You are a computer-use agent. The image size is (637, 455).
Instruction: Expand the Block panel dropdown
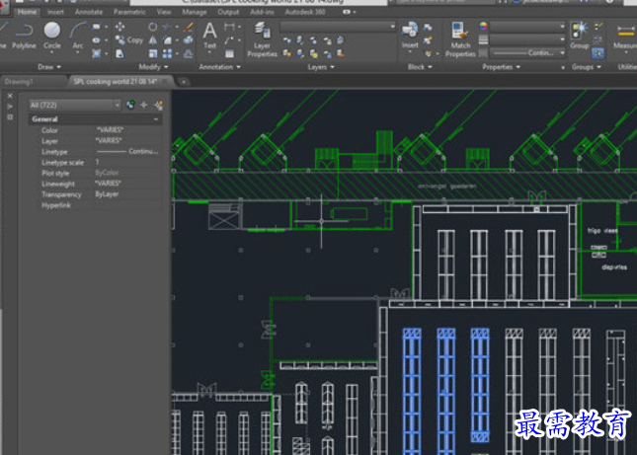(x=420, y=67)
